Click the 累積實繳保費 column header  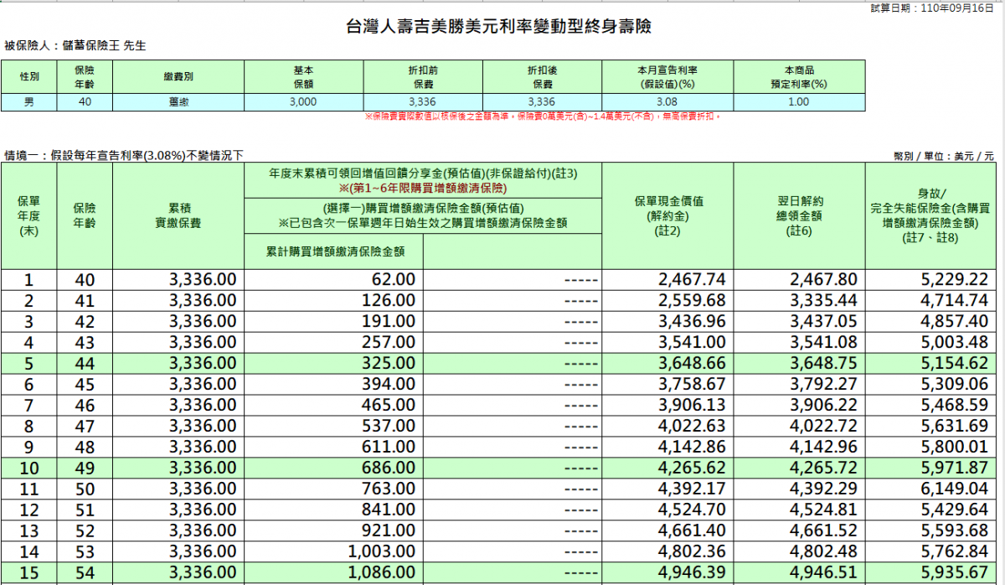(178, 216)
